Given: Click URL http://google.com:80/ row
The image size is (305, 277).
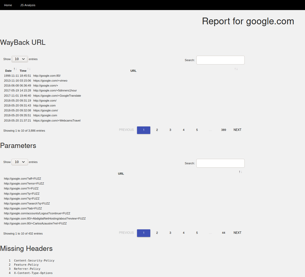Looking at the screenshot, I should (x=47, y=76).
